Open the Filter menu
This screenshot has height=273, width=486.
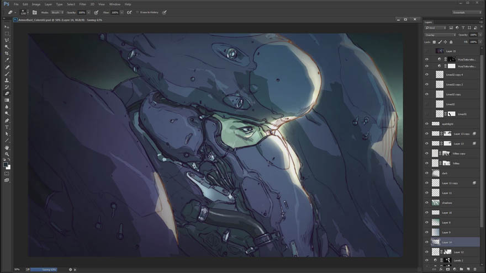coord(82,4)
